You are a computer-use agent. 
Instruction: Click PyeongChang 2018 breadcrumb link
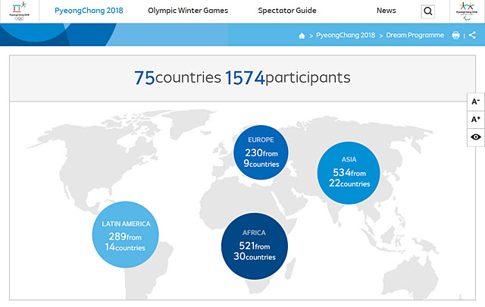(345, 36)
